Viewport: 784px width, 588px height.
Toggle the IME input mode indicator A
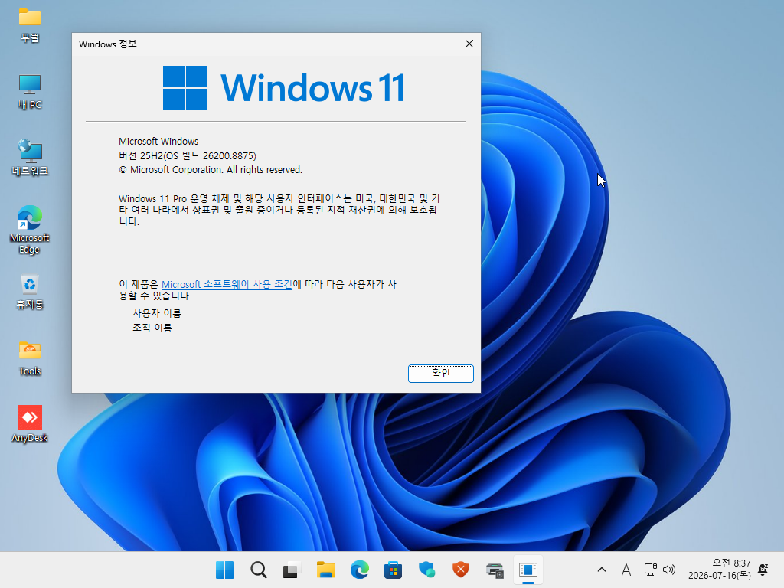tap(626, 570)
